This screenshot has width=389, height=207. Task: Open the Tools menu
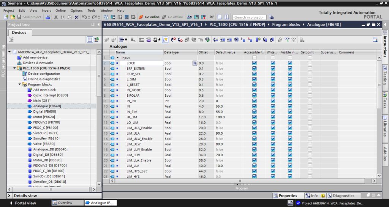coord(91,10)
